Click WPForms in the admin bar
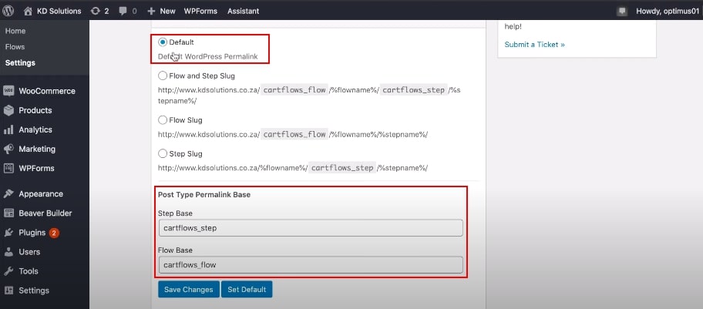Viewport: 703px width, 309px height. (201, 11)
